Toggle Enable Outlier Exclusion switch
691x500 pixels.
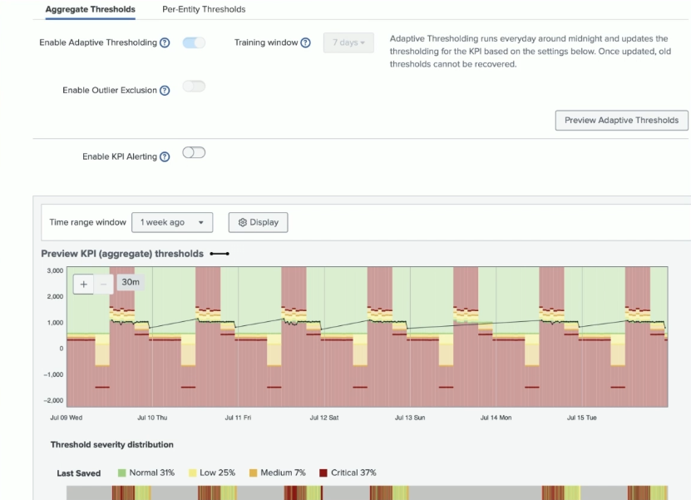tap(194, 87)
